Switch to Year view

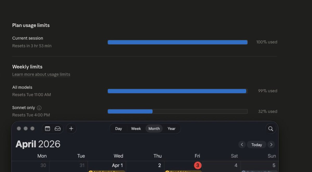172,129
